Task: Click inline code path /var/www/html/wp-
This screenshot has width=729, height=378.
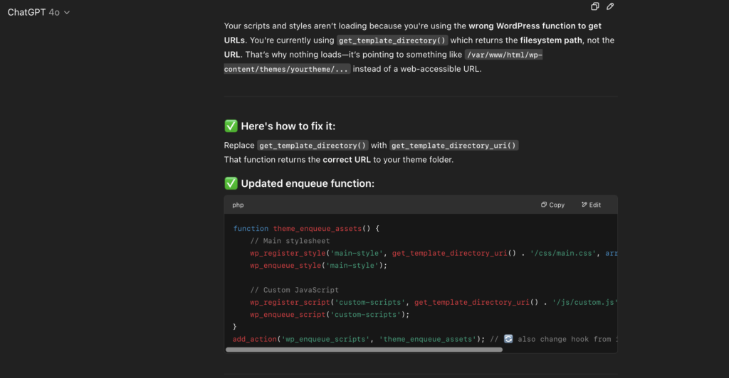Action: [x=504, y=55]
